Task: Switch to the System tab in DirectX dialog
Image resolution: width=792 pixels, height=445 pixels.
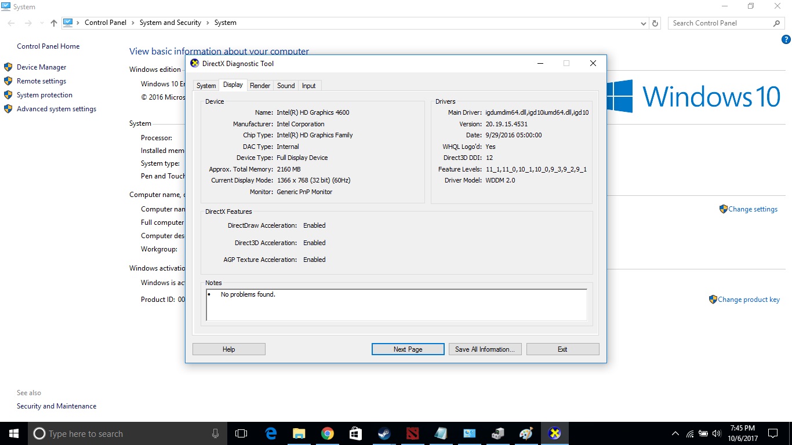Action: [x=206, y=86]
